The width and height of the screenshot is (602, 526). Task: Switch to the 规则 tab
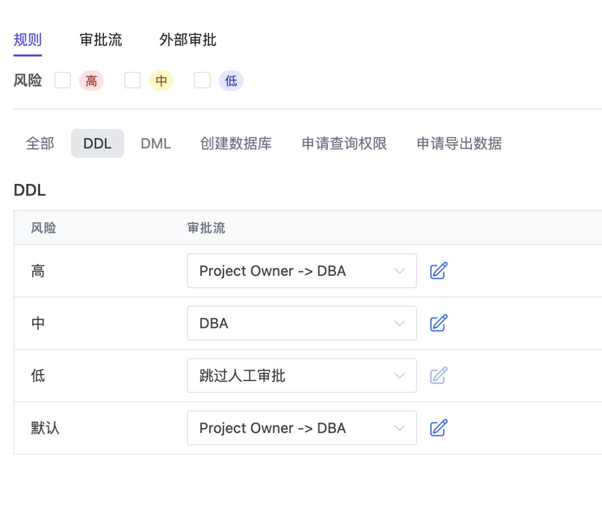coord(28,40)
